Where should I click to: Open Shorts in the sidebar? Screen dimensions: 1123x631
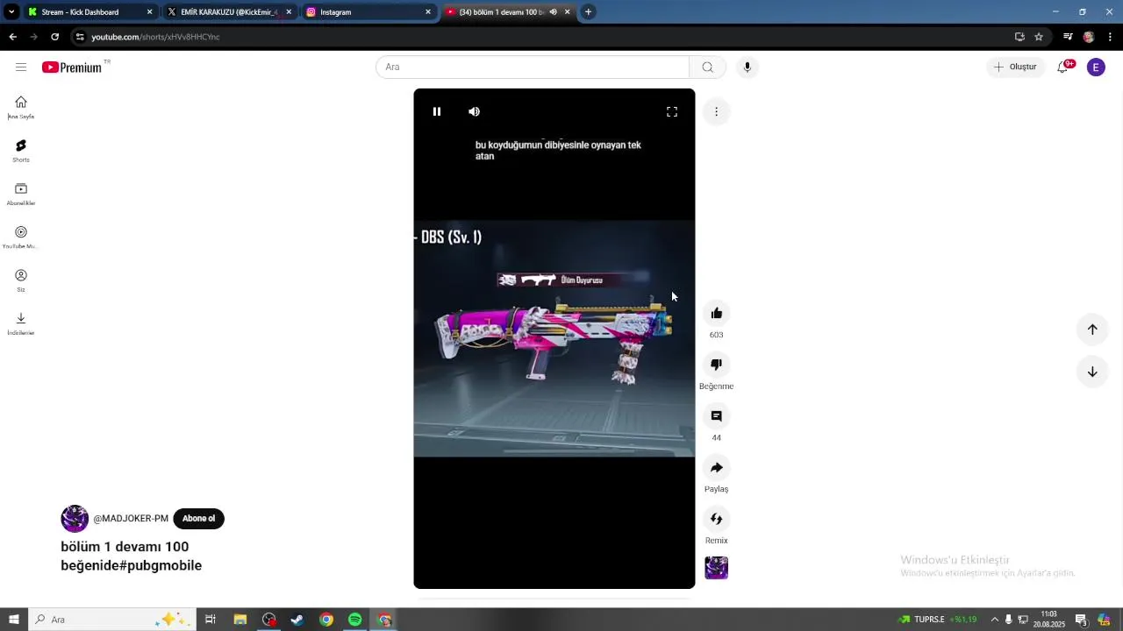[21, 150]
